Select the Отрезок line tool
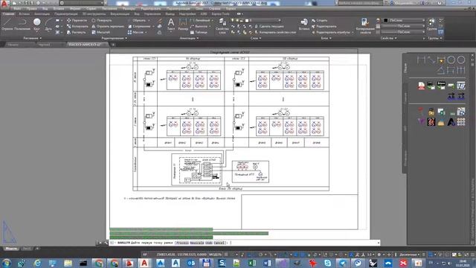Viewport: 476px width, 268px height. coord(7,25)
